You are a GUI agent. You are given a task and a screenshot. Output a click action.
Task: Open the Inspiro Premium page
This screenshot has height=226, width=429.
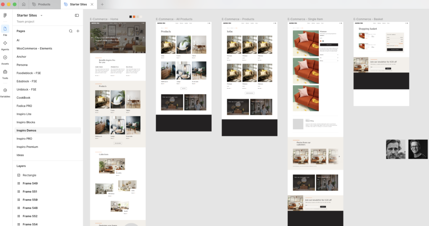pyautogui.click(x=27, y=147)
